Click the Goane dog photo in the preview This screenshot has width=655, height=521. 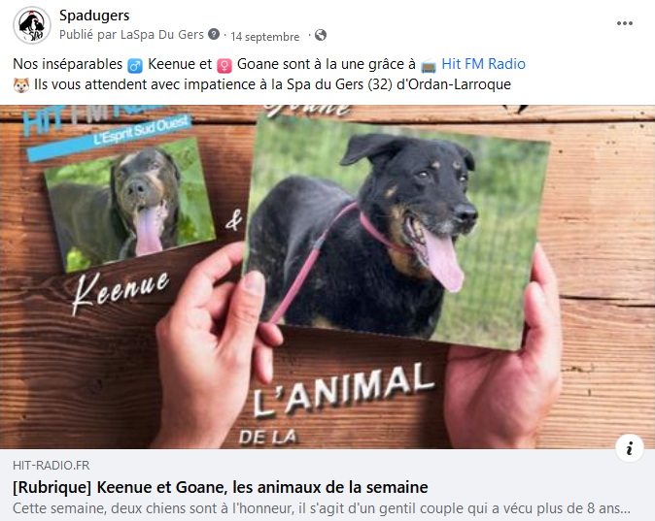(396, 234)
